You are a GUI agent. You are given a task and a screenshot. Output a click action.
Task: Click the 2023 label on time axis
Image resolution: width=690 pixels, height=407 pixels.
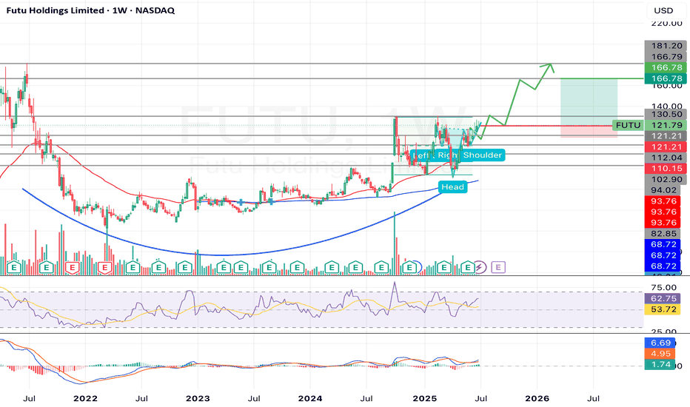pos(198,399)
